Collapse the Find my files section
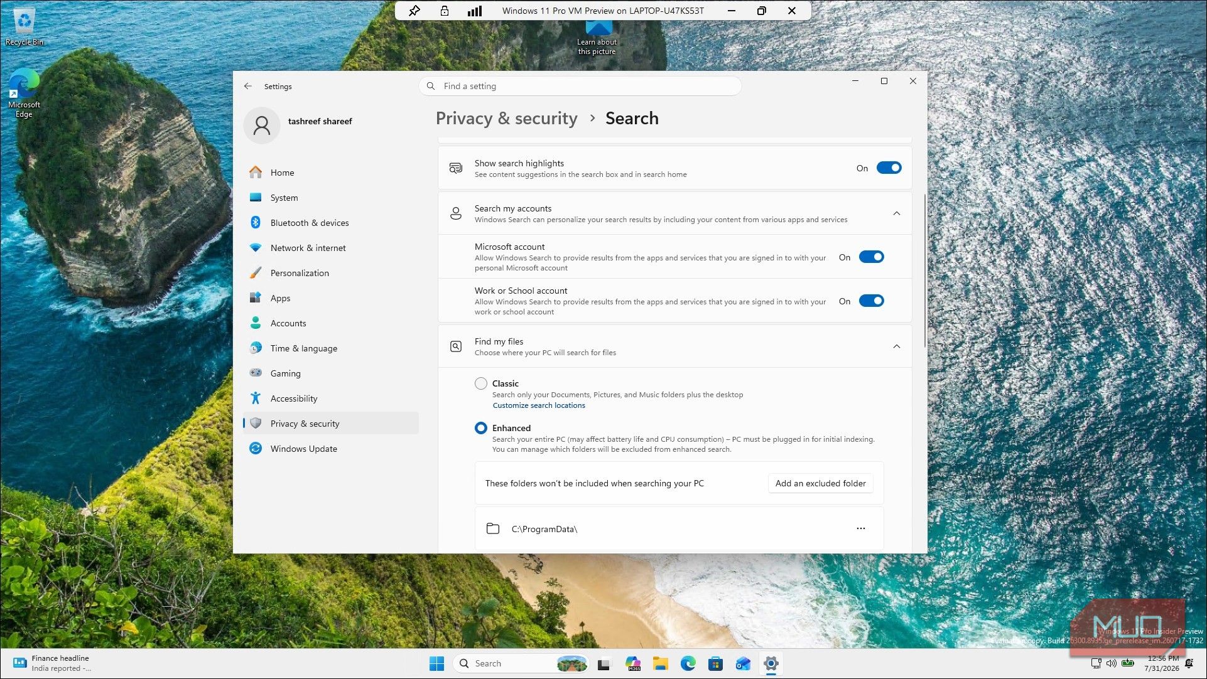This screenshot has height=679, width=1207. pyautogui.click(x=897, y=346)
